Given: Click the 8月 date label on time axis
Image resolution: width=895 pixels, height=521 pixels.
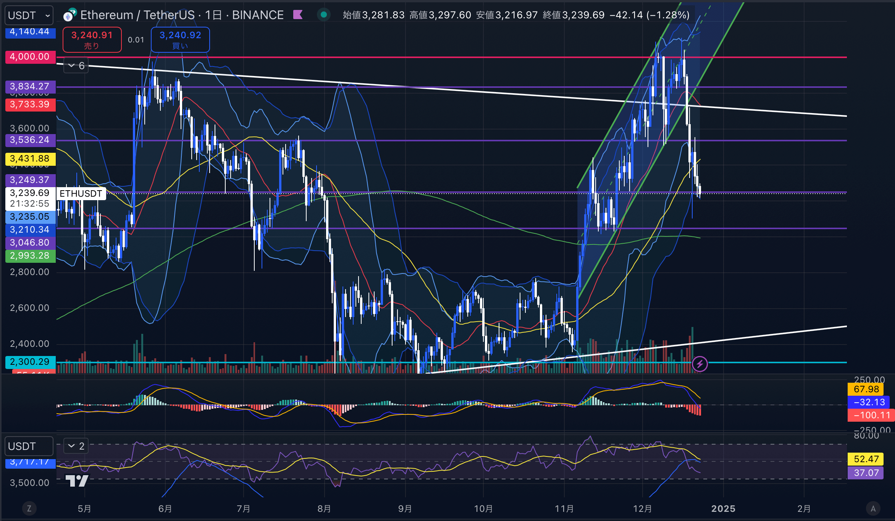Looking at the screenshot, I should (x=324, y=509).
